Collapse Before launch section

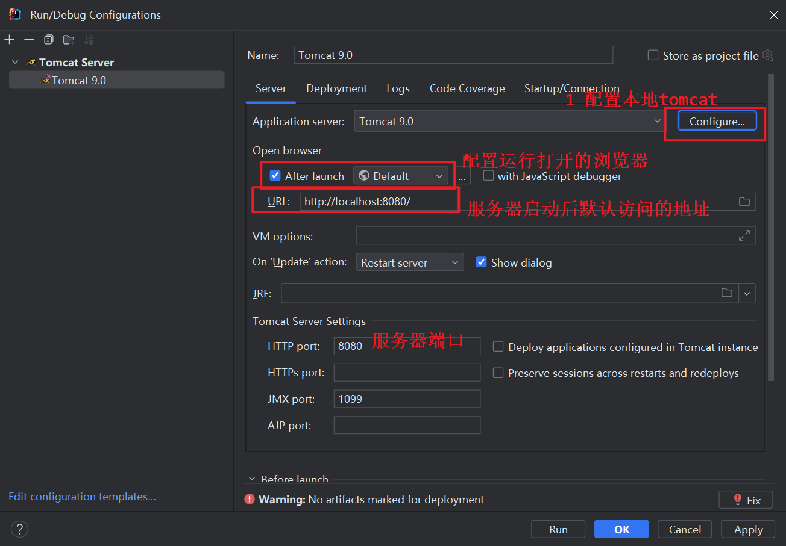point(252,479)
